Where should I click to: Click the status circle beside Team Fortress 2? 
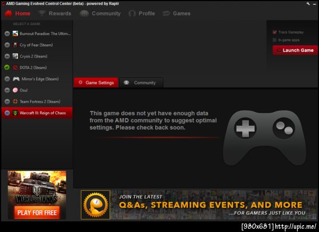click(x=7, y=102)
